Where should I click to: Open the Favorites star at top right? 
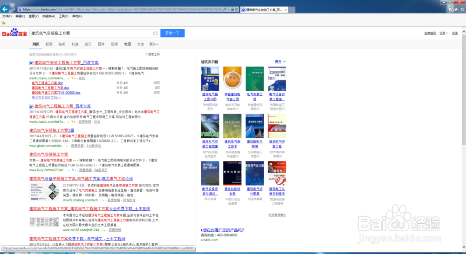tap(456, 9)
